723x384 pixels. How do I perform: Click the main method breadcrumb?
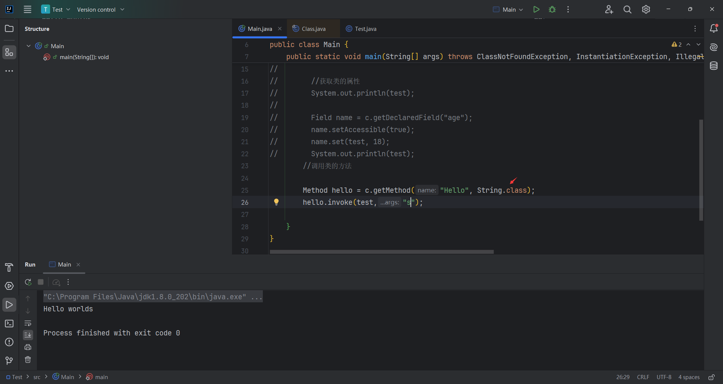[x=97, y=377]
